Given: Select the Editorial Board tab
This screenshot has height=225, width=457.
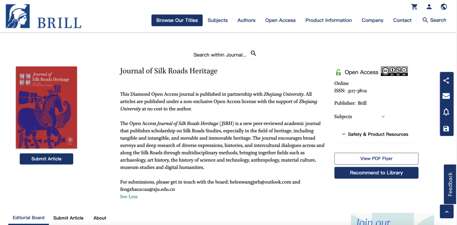Looking at the screenshot, I should point(29,217).
